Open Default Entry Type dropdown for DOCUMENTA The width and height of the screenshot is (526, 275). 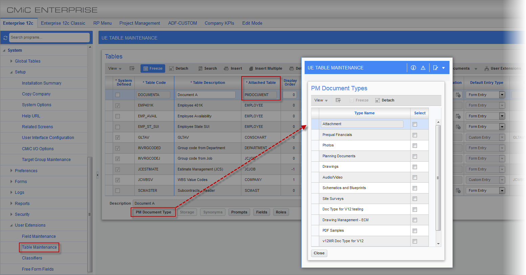502,95
